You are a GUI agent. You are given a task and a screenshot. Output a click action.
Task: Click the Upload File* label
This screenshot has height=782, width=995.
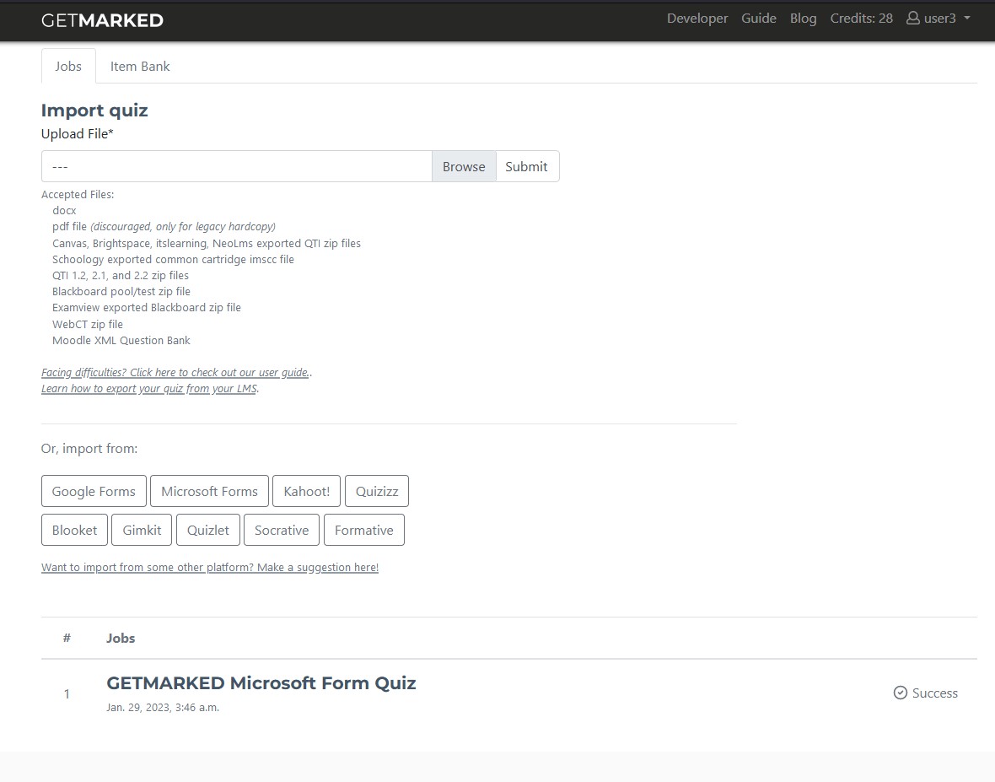[78, 134]
